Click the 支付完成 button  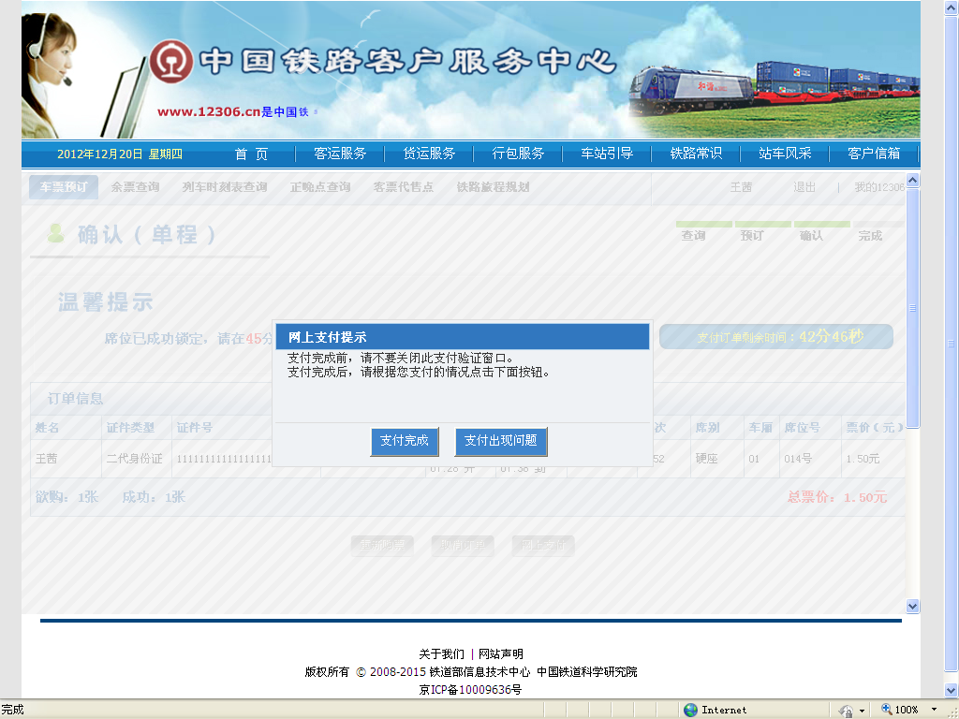coord(405,441)
